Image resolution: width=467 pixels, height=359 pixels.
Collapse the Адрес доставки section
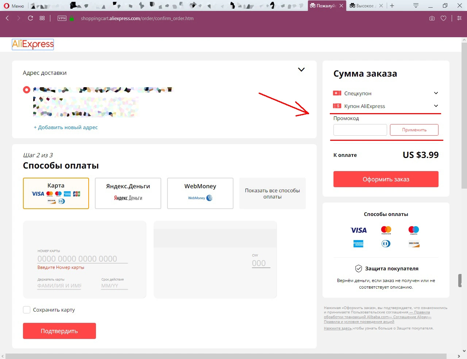[x=301, y=70]
